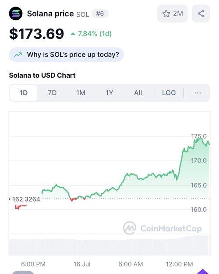Switch to the 1M chart range
This screenshot has width=219, height=274.
[81, 93]
